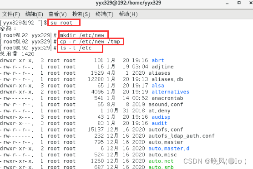This screenshot has width=253, height=169.
Task: Click the 密码: password prompt line
Action: tap(8, 29)
